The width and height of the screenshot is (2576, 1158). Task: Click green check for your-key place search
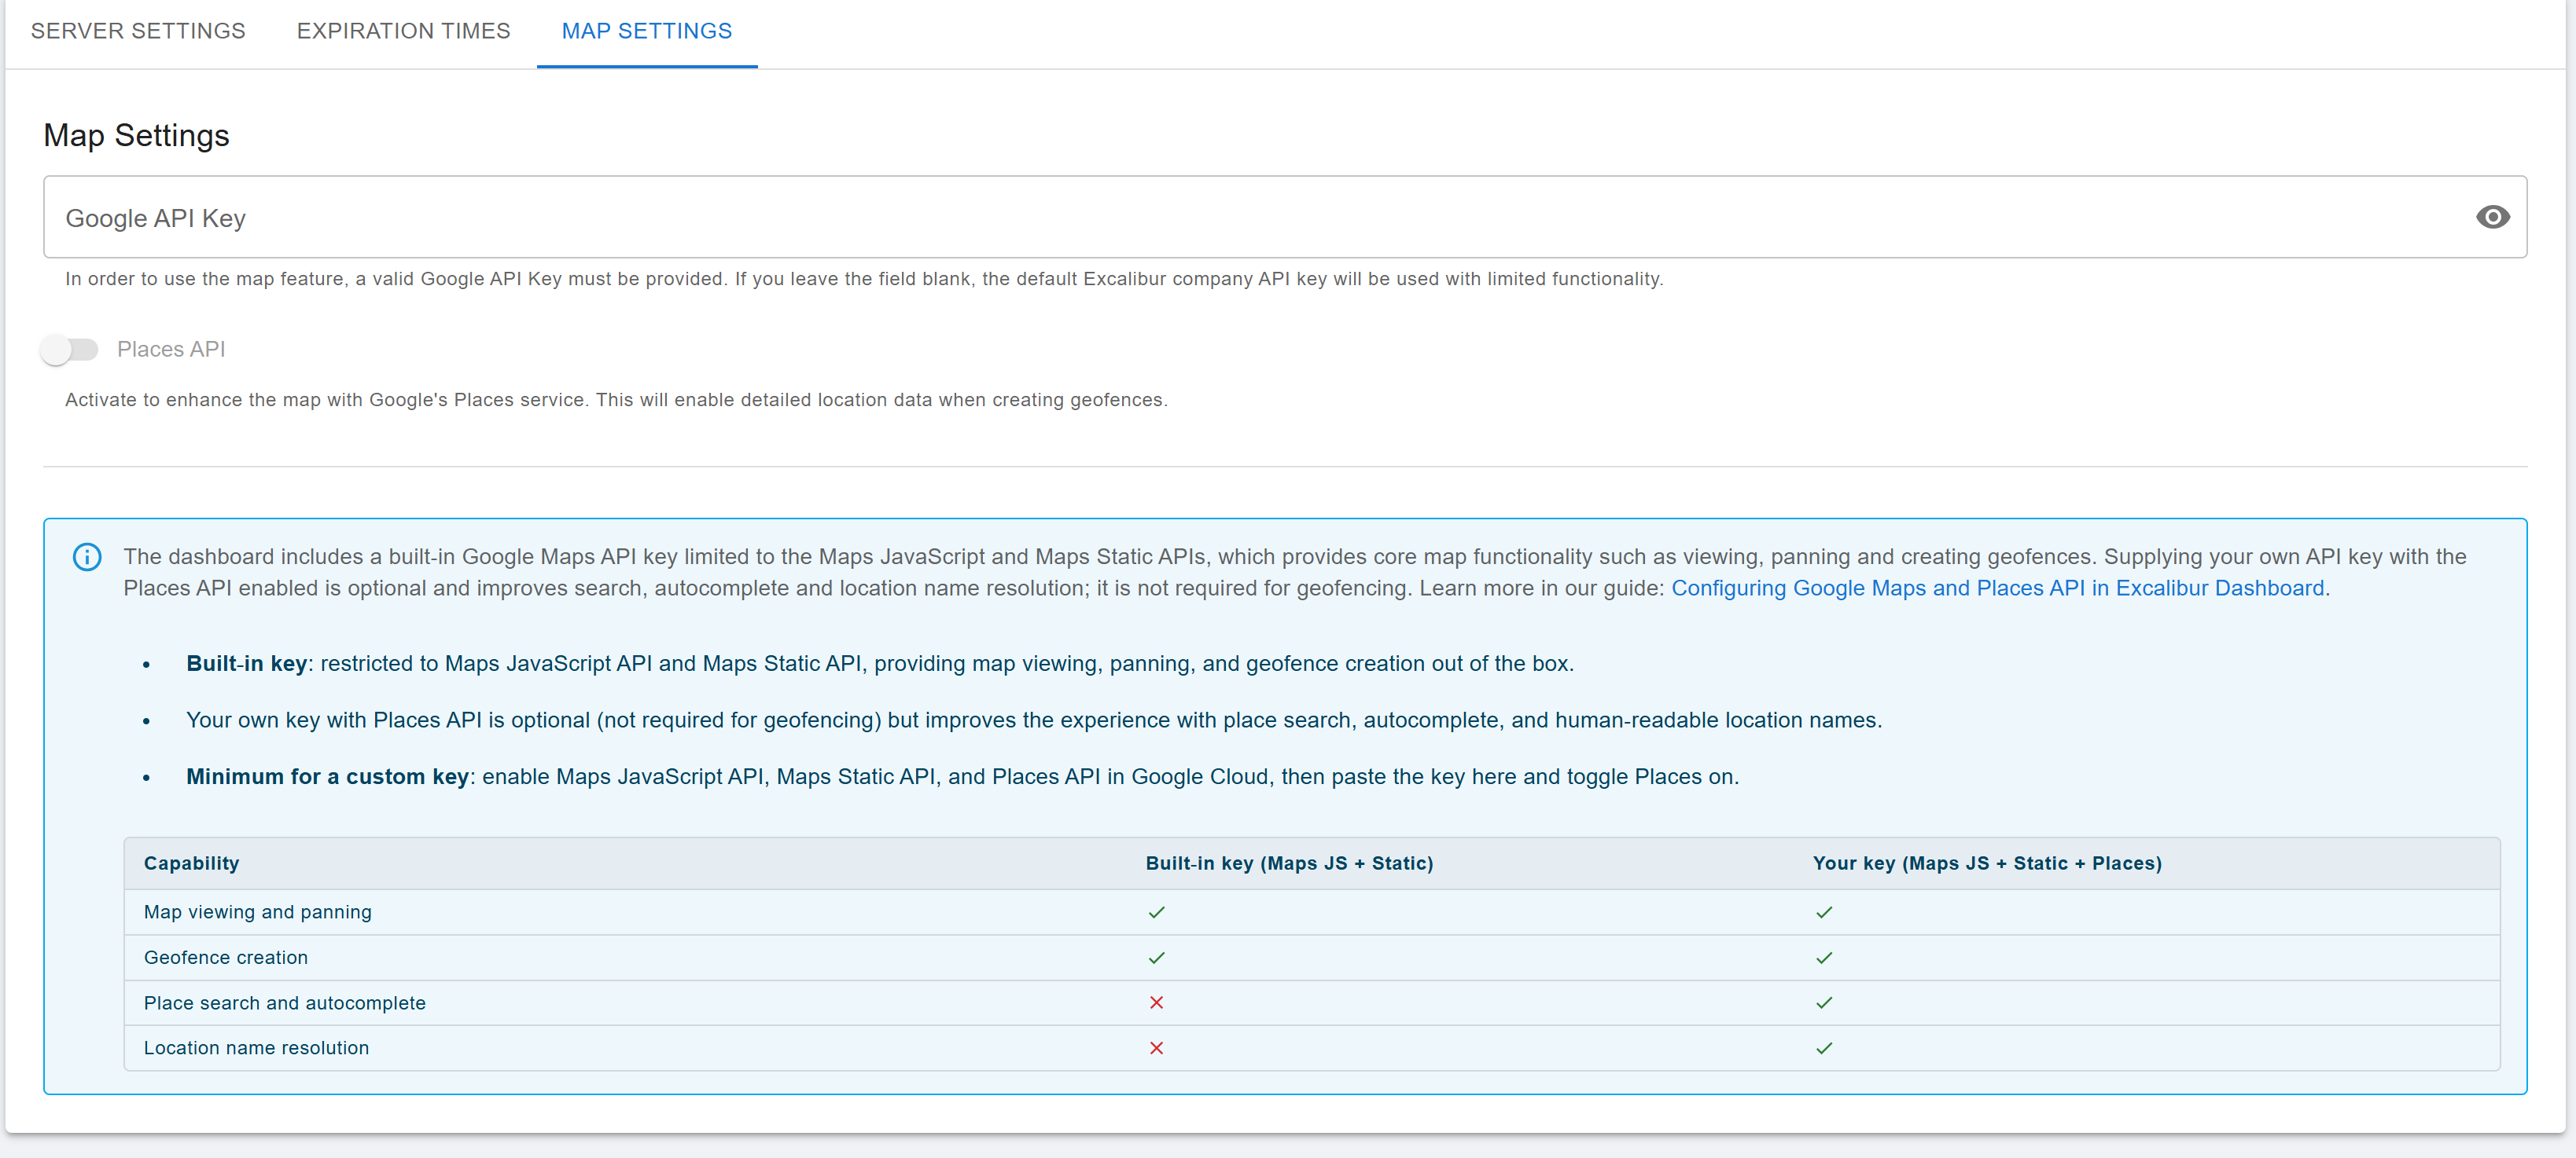tap(1823, 1002)
